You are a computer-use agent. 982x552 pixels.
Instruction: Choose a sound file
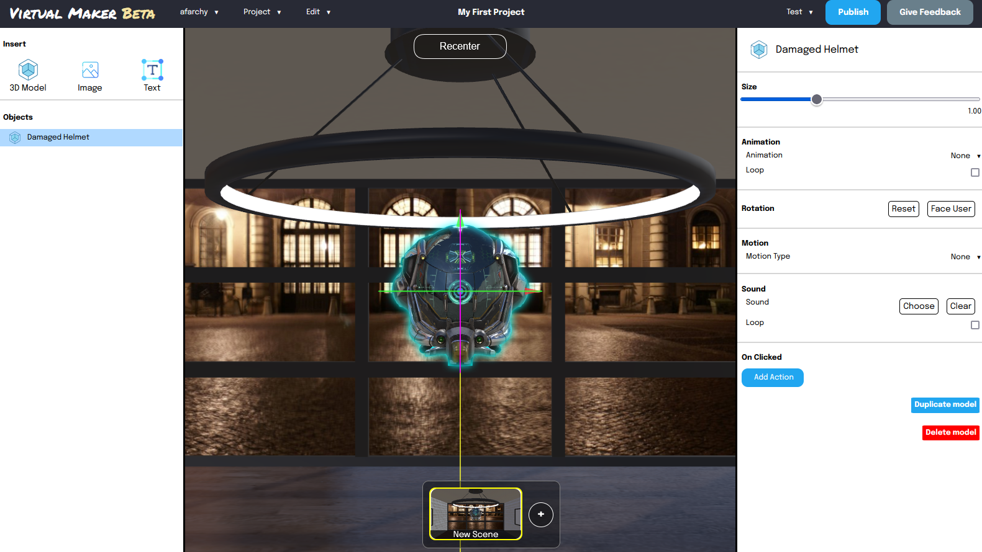tap(919, 306)
